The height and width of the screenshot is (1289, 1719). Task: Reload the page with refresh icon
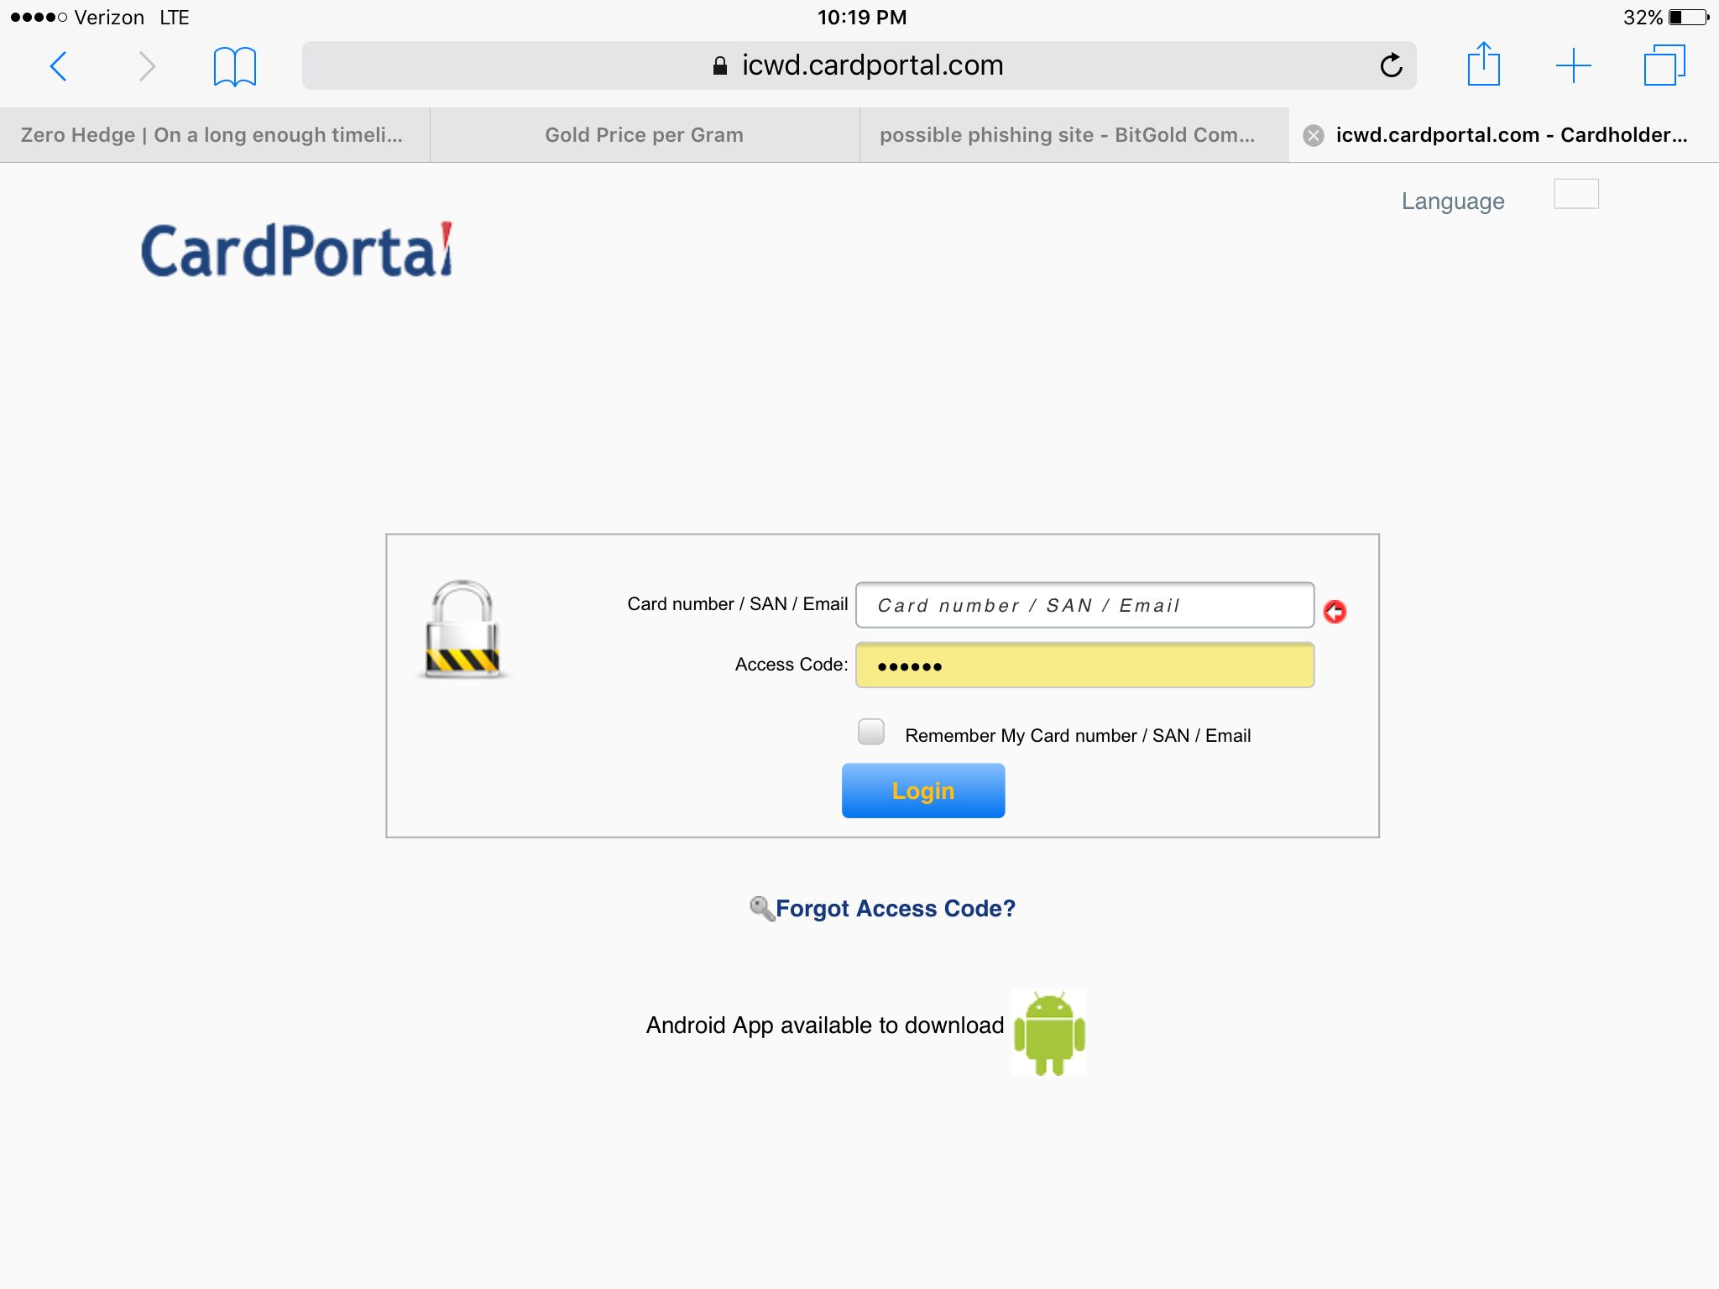click(x=1391, y=65)
